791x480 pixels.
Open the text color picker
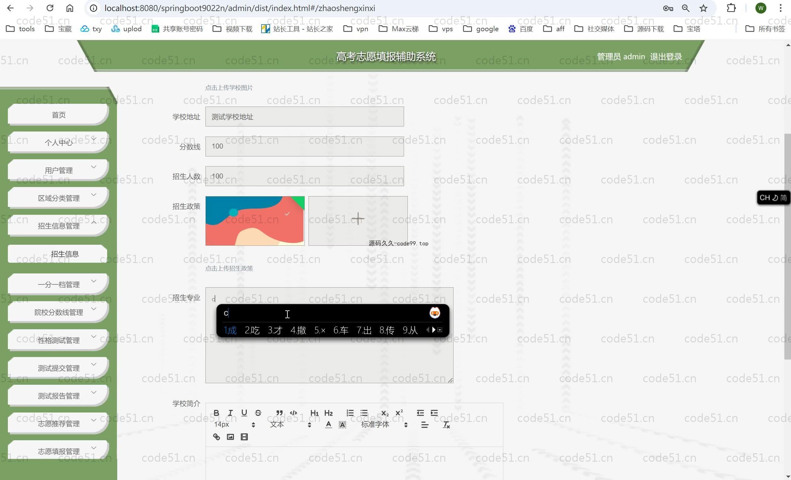tap(328, 425)
